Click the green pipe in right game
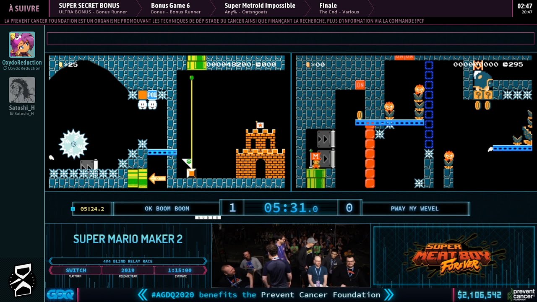This screenshot has height=302, width=537. [316, 178]
